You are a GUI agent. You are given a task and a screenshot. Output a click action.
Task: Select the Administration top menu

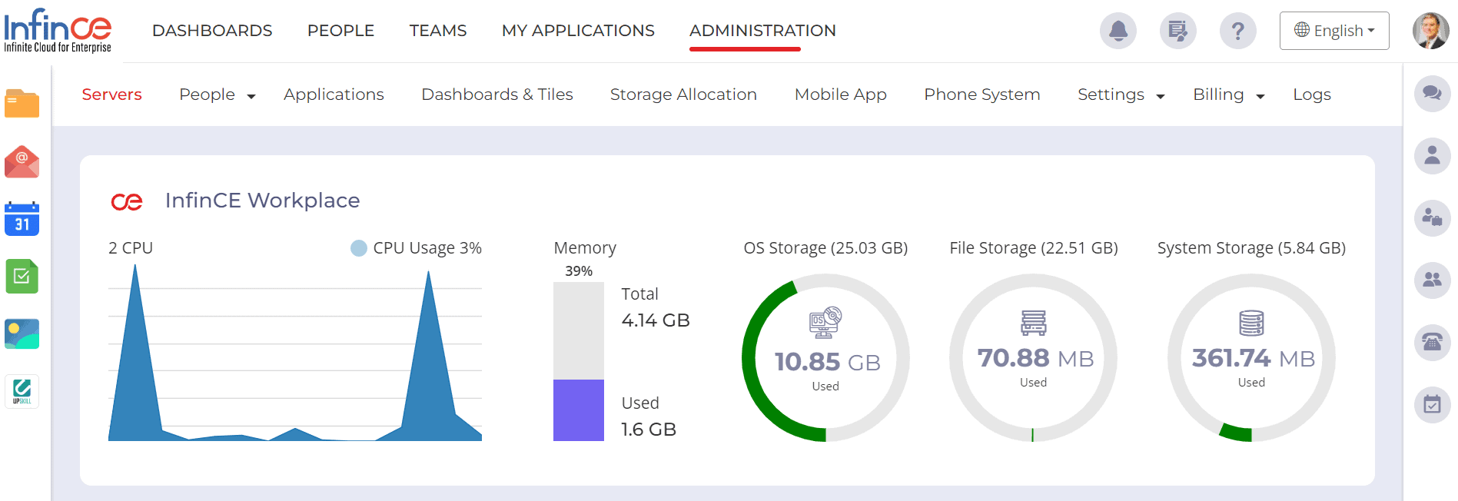click(762, 31)
